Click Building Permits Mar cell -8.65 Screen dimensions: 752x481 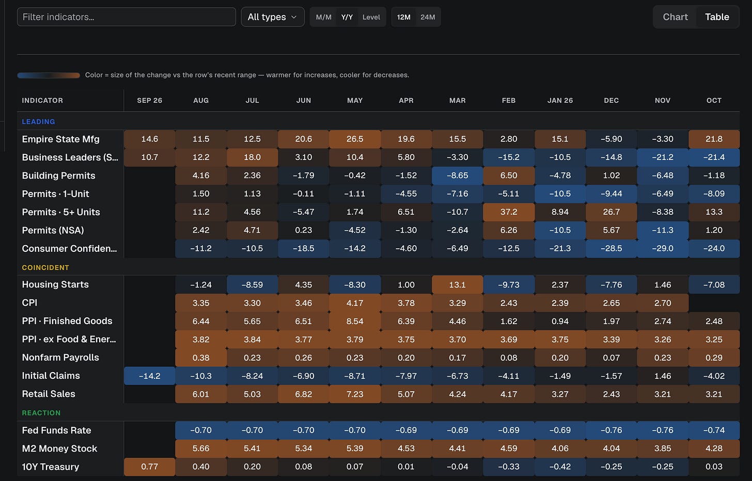(x=458, y=175)
